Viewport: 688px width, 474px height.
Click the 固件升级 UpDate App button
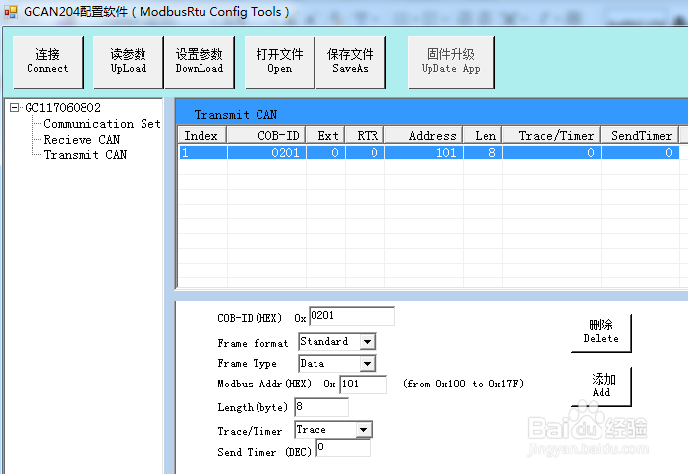[x=451, y=62]
